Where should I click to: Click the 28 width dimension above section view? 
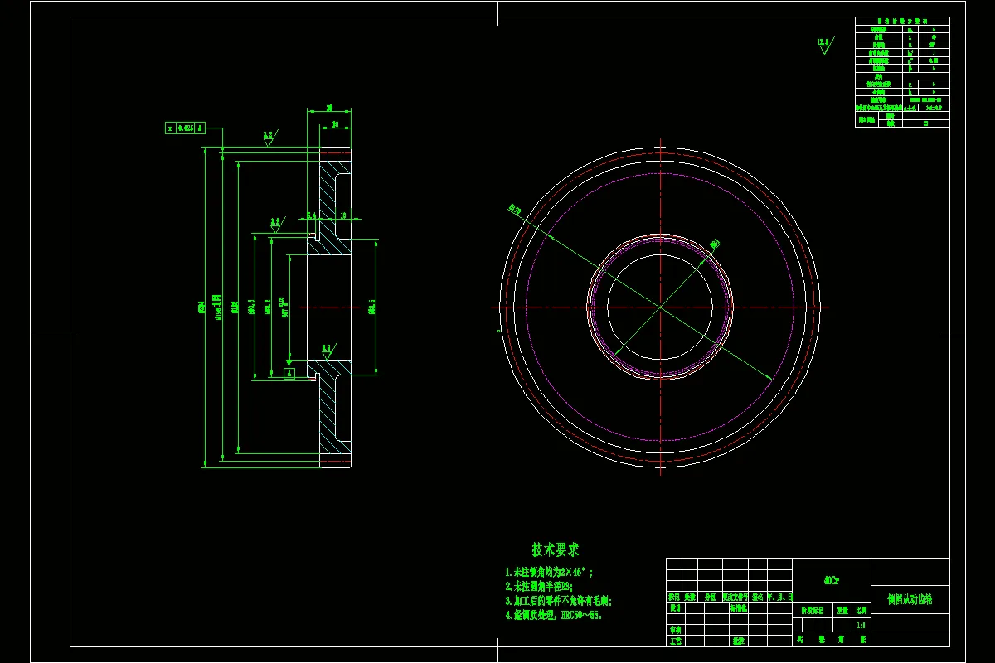(329, 109)
